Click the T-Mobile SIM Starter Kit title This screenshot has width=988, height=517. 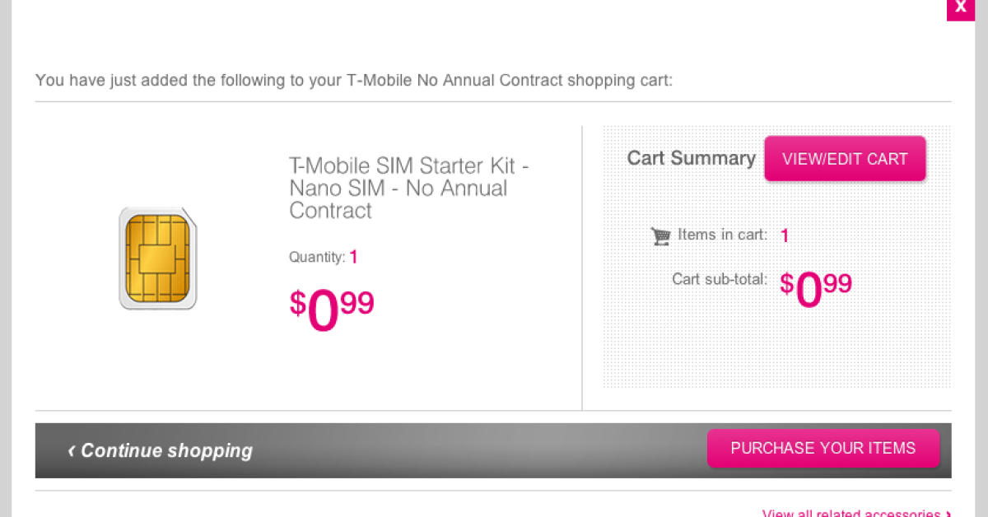pos(408,189)
